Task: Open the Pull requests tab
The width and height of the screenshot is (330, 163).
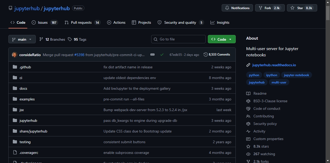Action: (82, 22)
